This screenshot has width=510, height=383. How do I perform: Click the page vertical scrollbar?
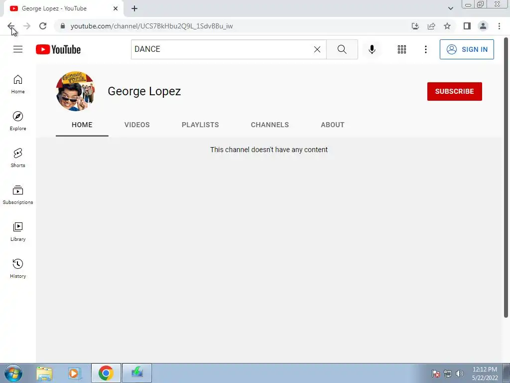506,178
